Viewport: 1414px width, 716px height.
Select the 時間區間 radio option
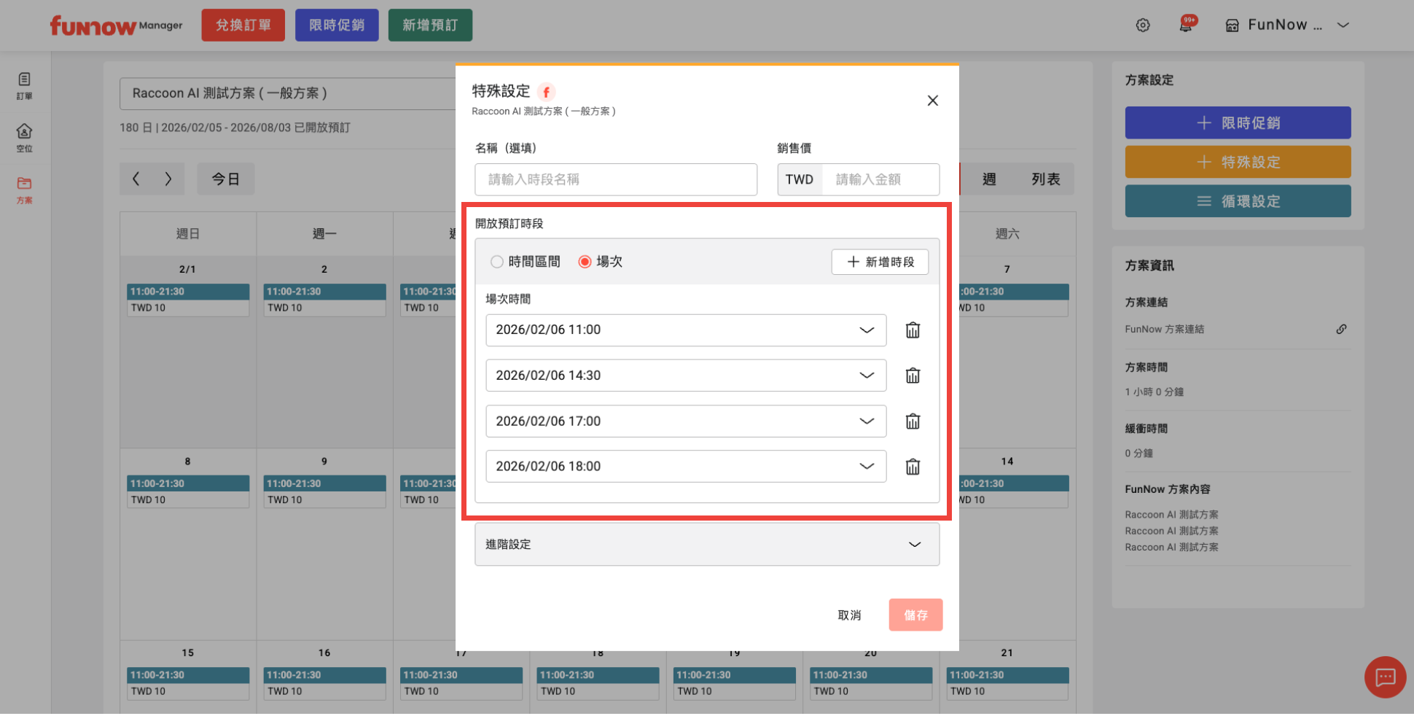[497, 262]
